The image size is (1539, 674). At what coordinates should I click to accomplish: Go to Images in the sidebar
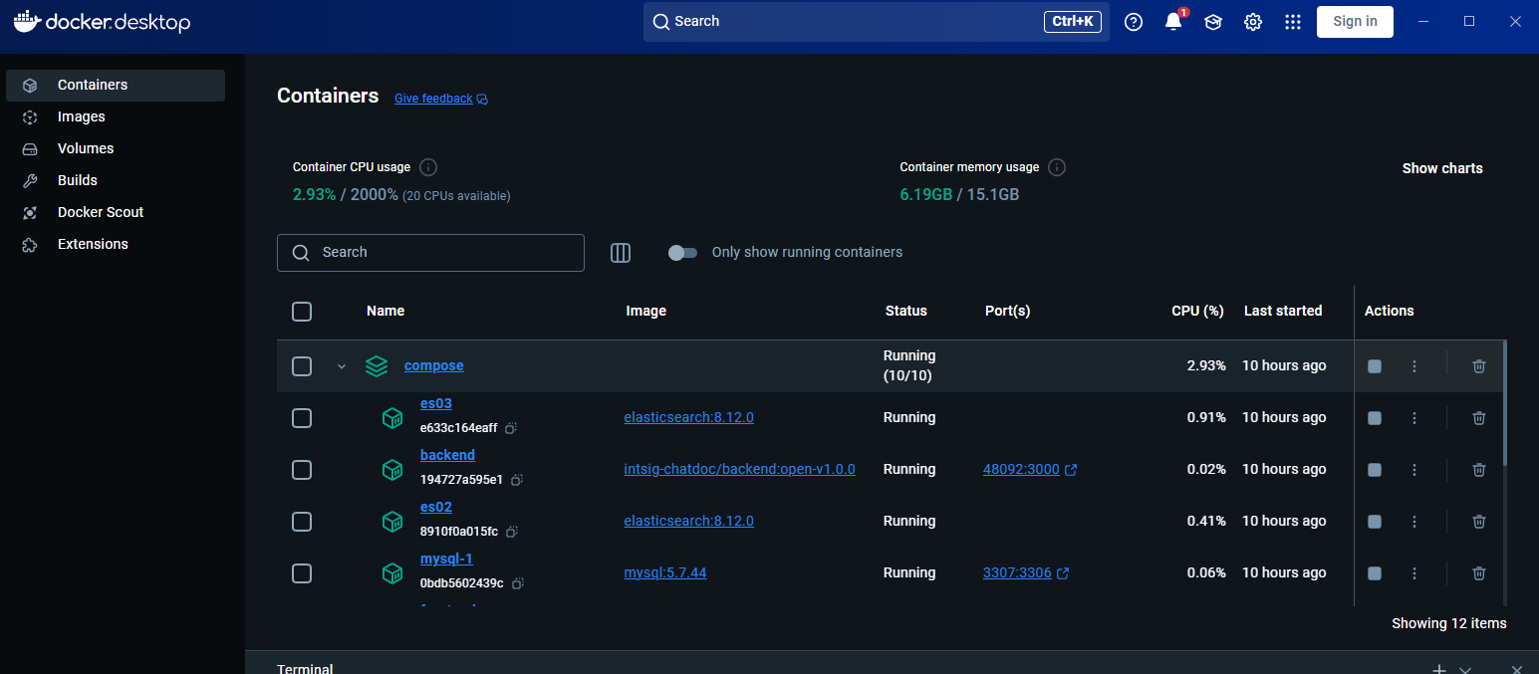[x=81, y=116]
